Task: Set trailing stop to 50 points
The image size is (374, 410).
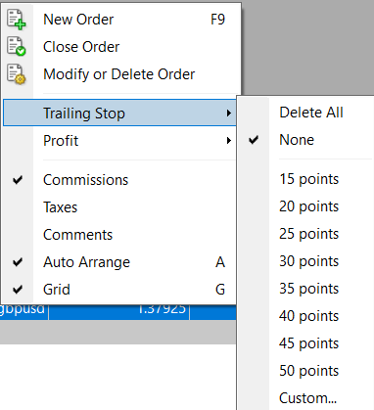Action: 305,371
